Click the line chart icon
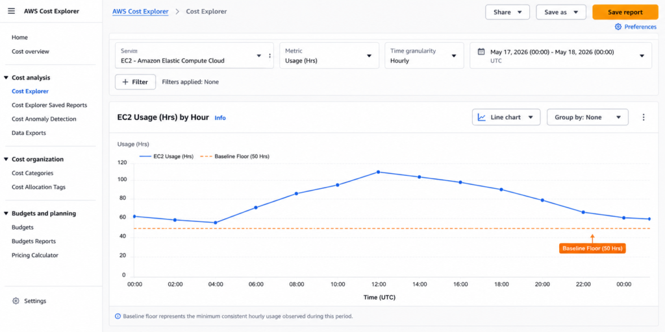The image size is (665, 332). click(481, 117)
